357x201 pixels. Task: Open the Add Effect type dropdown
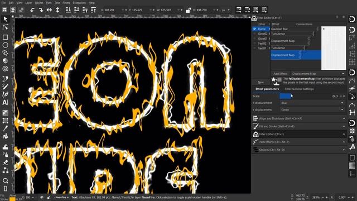pos(318,74)
